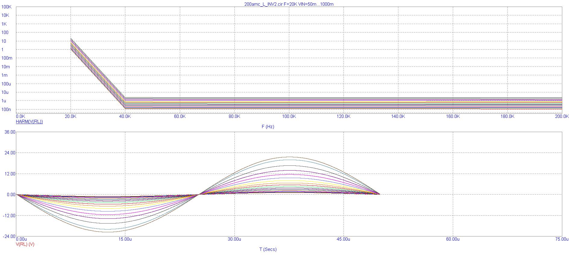Click the 'T (Secs)' axis title

click(x=268, y=249)
